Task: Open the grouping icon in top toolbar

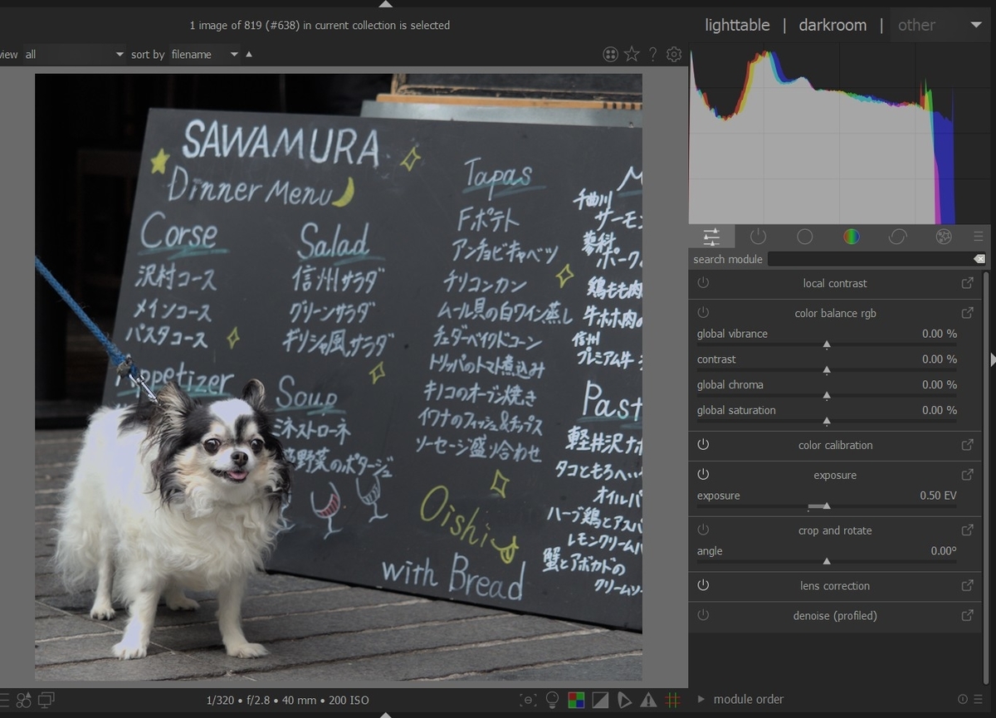Action: (611, 54)
